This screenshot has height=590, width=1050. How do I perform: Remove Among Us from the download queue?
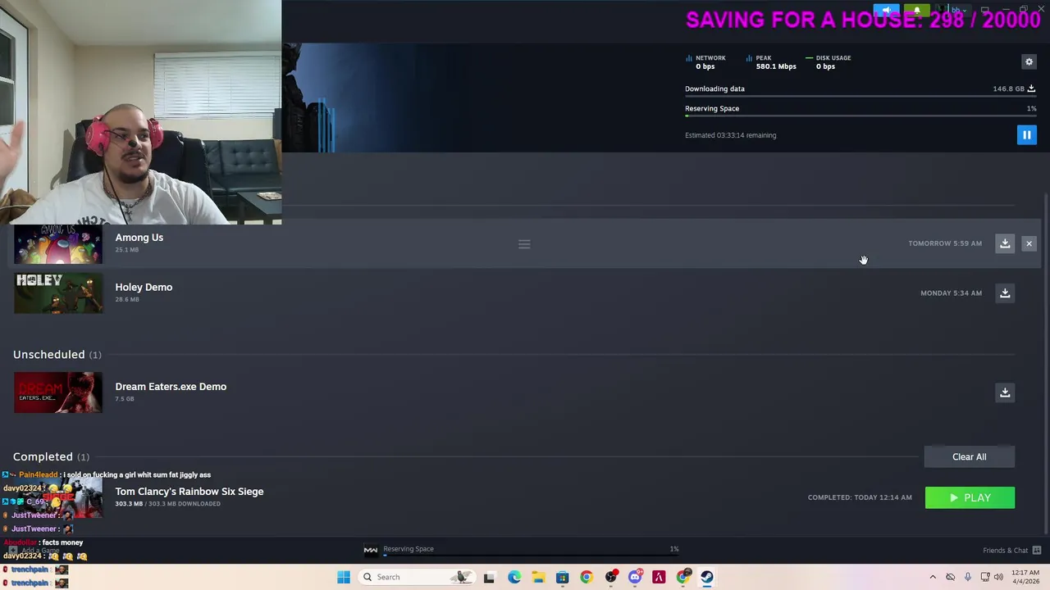click(1029, 243)
